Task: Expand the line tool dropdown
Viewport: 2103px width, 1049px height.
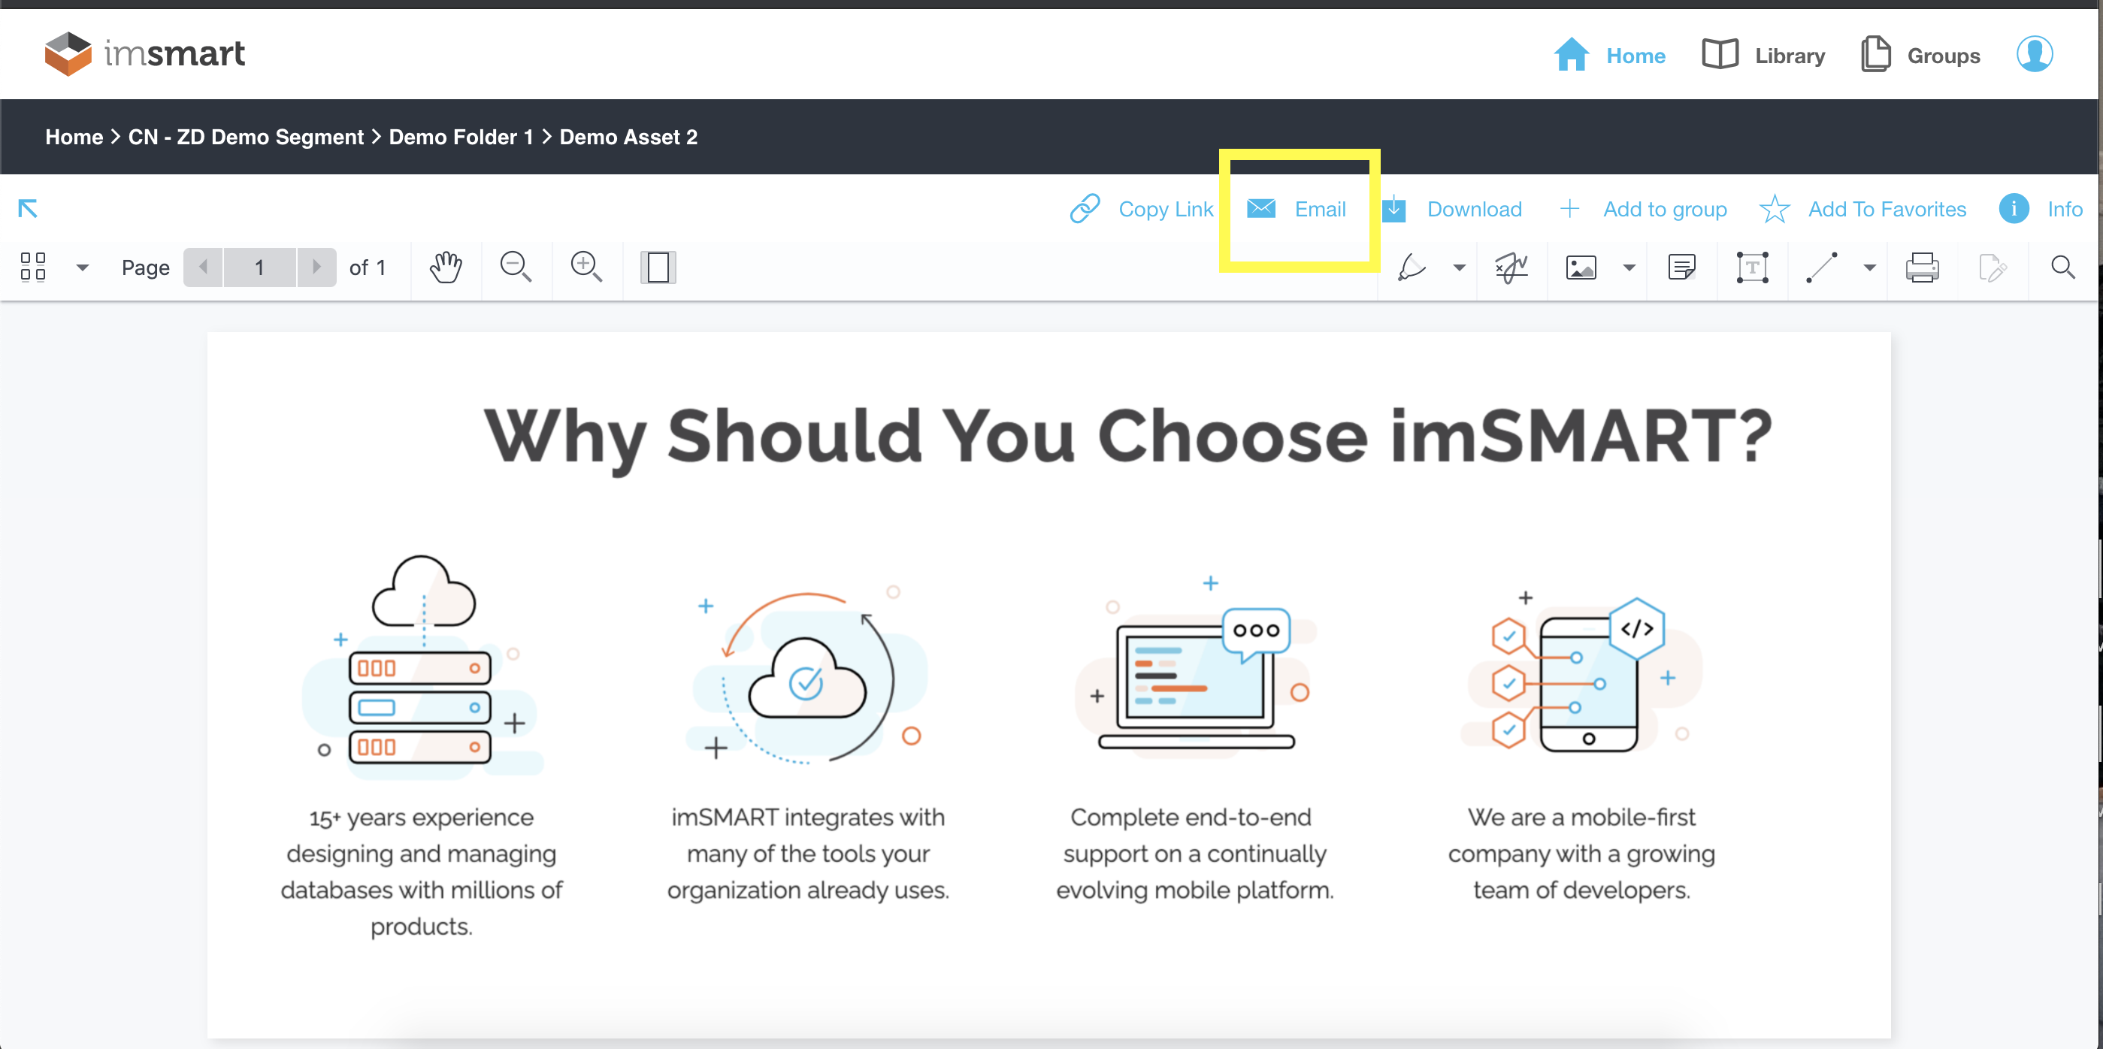Action: (1870, 268)
